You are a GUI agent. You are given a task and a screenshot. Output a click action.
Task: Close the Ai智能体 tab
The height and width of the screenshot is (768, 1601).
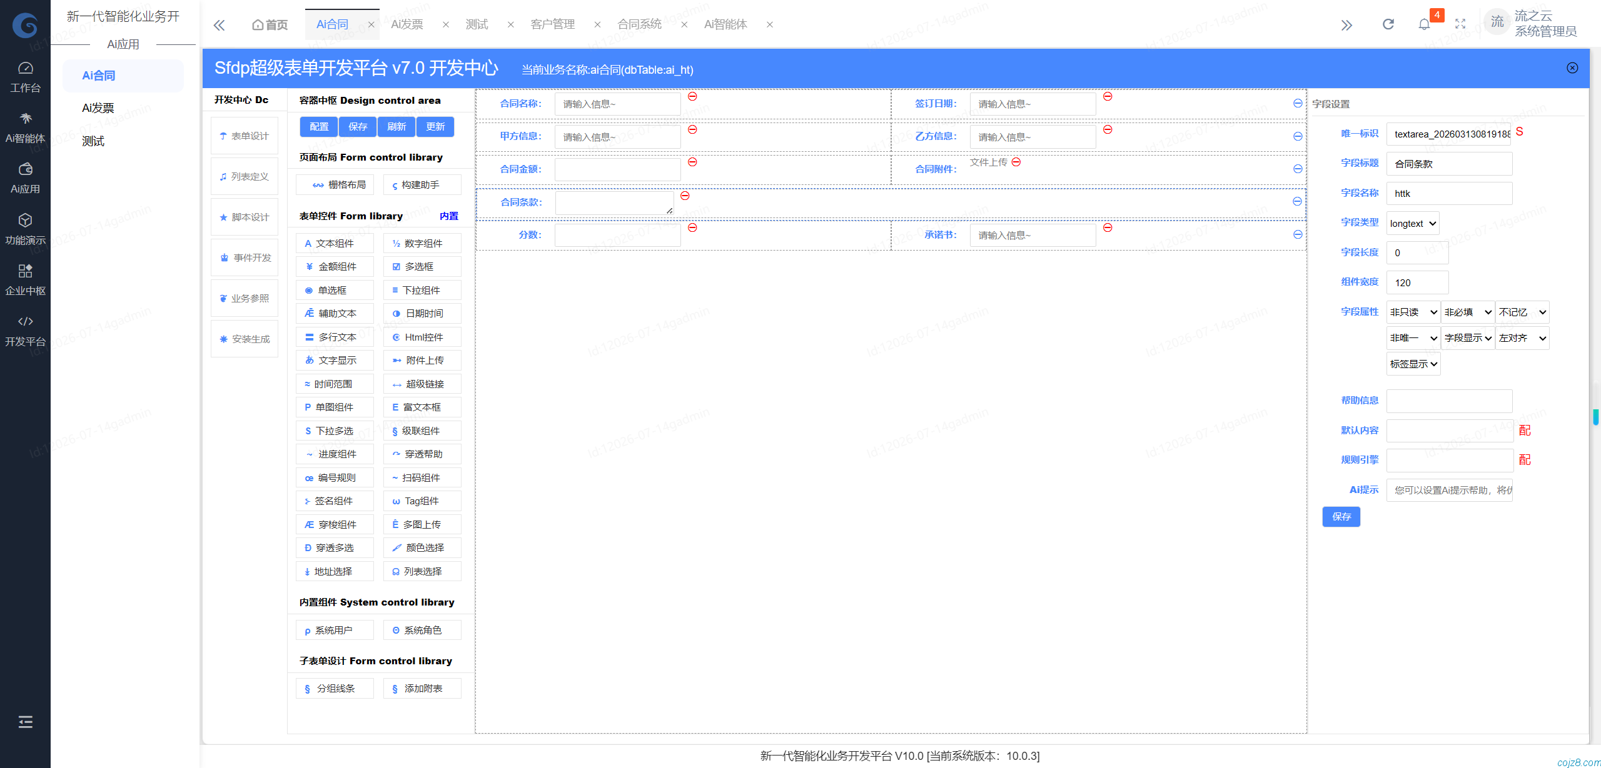tap(770, 24)
